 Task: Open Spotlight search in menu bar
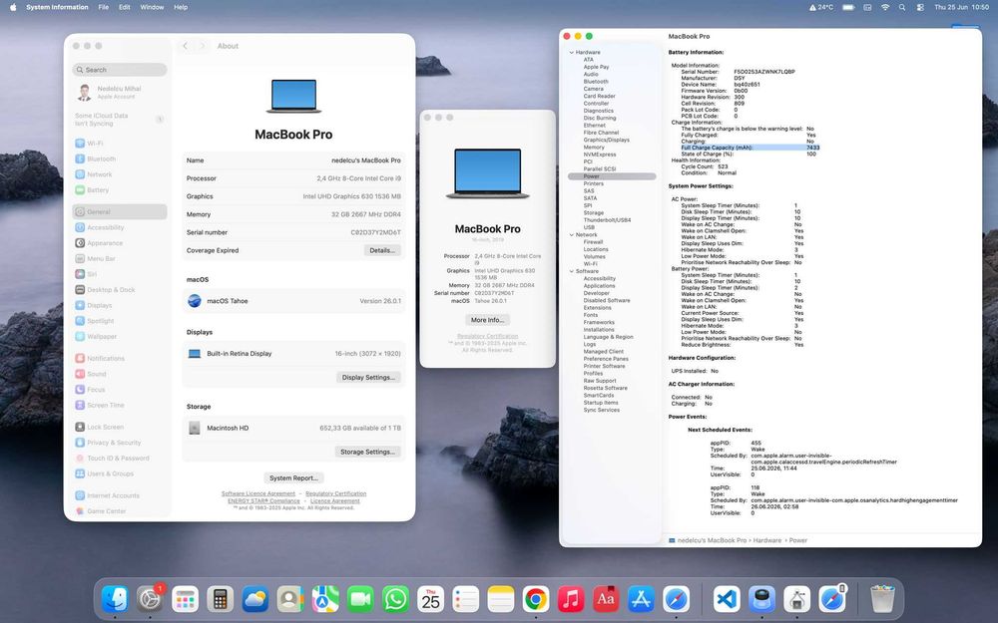click(902, 7)
